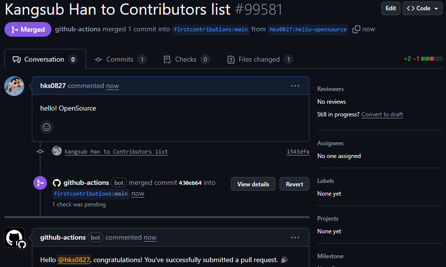
Task: Switch to the Conversation tab
Action: coord(45,59)
